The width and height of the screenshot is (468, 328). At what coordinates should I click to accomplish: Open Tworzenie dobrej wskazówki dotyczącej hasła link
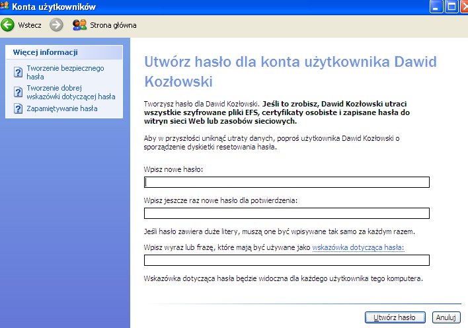(71, 92)
